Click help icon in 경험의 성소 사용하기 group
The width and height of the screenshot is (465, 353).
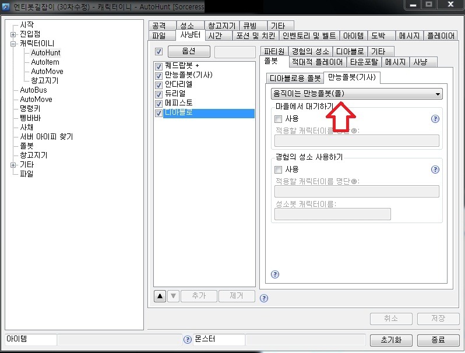click(435, 170)
